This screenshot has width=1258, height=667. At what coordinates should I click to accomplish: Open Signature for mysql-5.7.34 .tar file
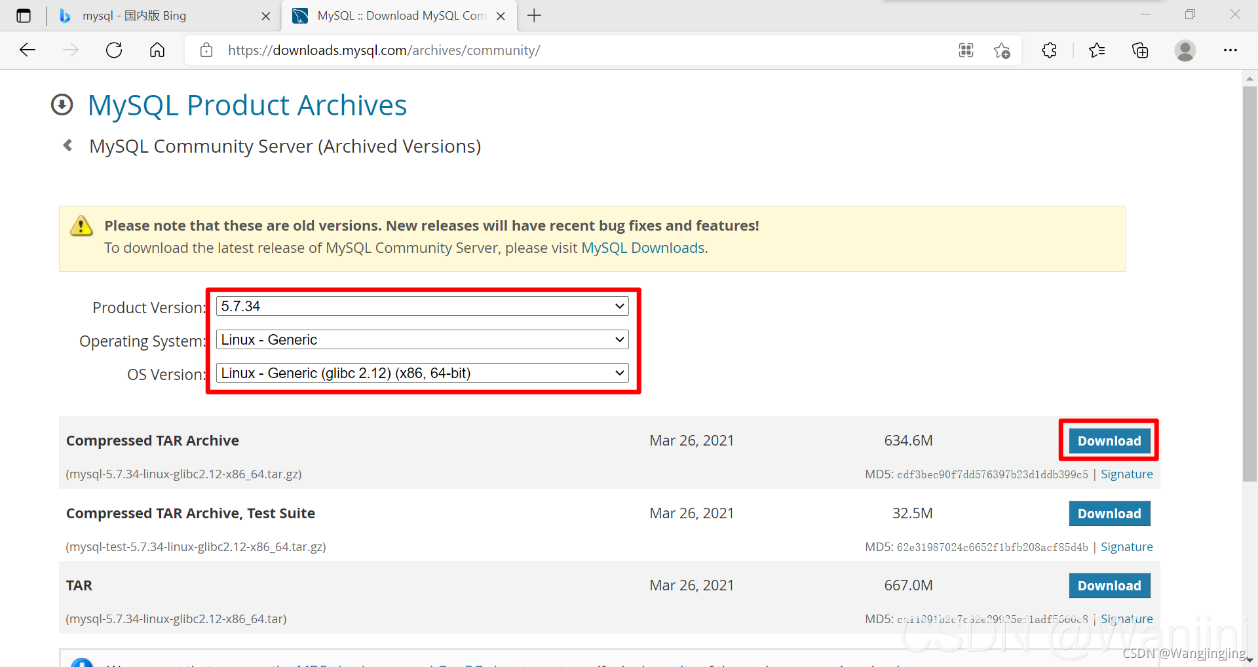[1126, 619]
